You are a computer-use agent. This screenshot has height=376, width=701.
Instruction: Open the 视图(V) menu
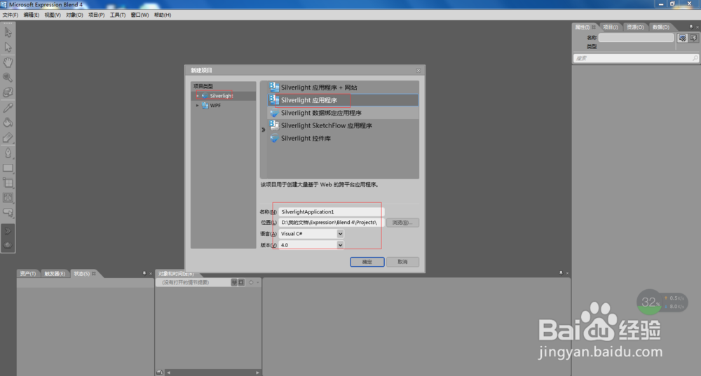53,15
